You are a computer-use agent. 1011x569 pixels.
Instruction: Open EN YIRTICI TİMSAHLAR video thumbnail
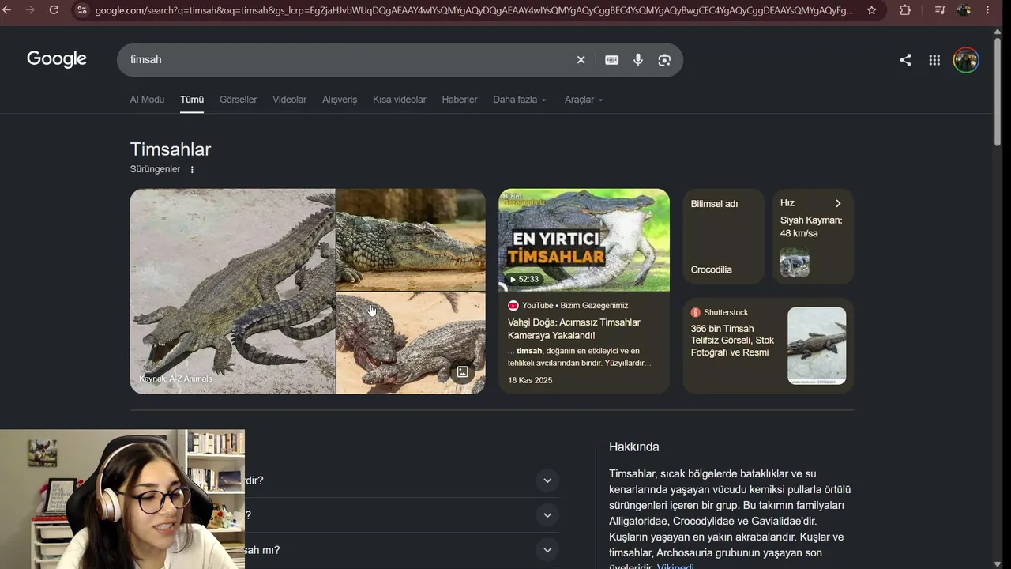[x=584, y=239]
